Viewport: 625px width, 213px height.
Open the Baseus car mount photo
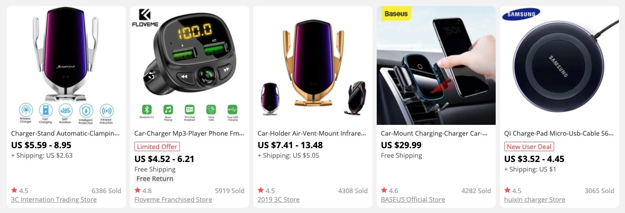[436, 66]
